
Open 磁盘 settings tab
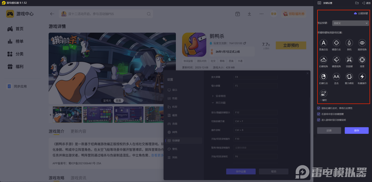184,115
